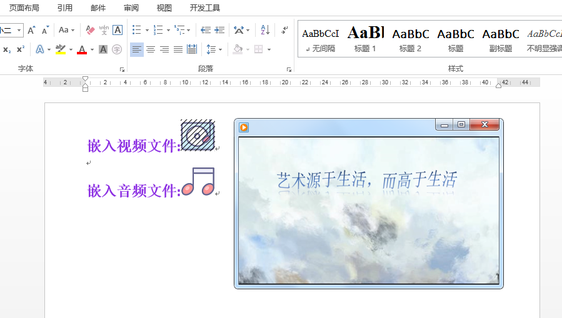This screenshot has width=562, height=318.
Task: Select align right
Action: pos(164,49)
